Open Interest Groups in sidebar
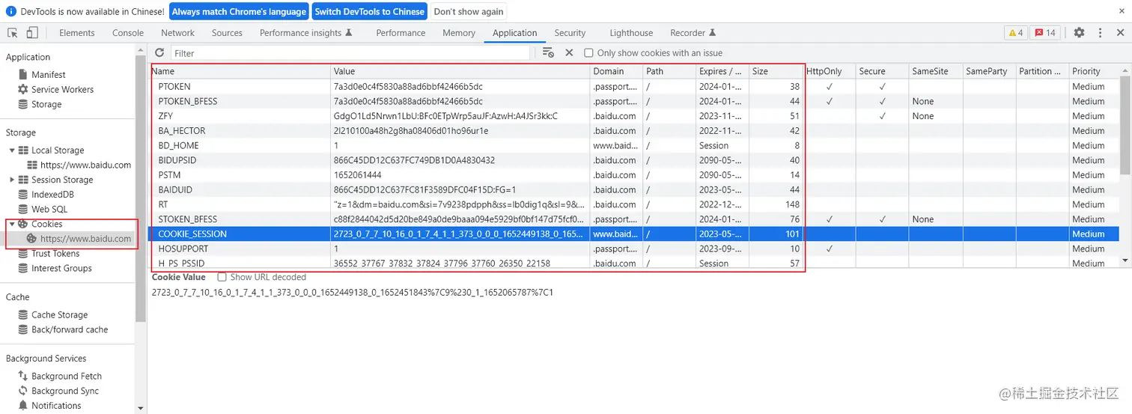Image resolution: width=1132 pixels, height=414 pixels. (x=61, y=268)
